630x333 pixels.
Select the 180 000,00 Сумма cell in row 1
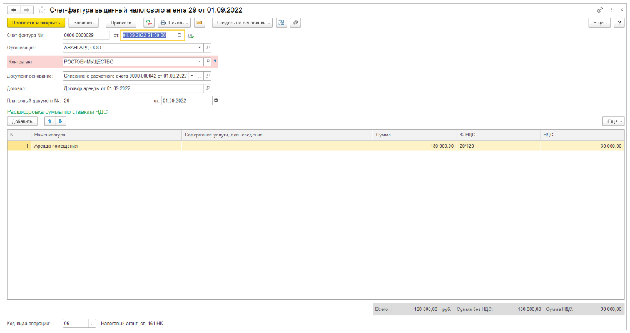tap(415, 146)
